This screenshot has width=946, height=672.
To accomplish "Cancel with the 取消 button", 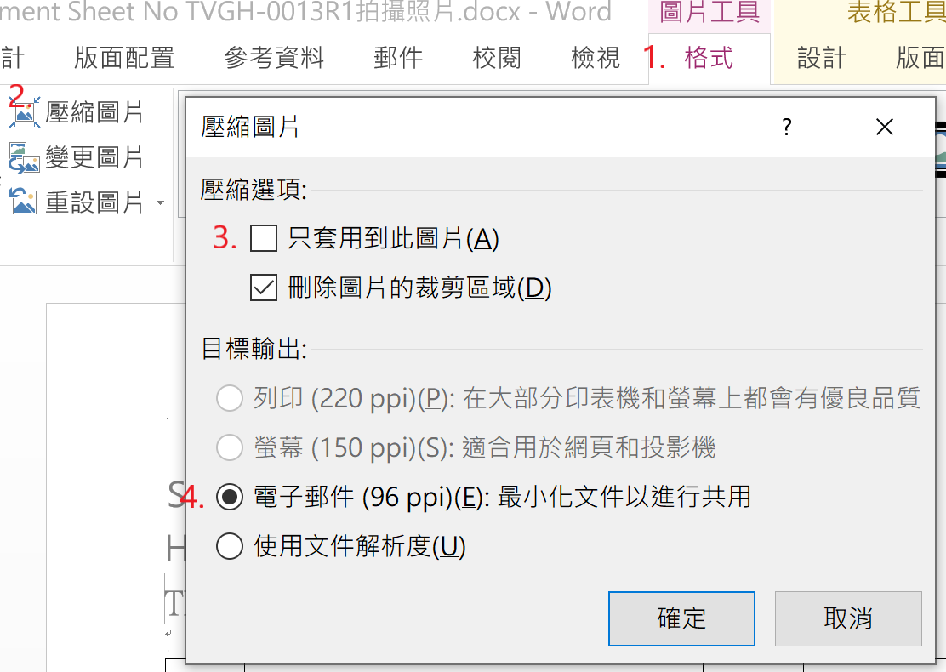I will coord(848,619).
